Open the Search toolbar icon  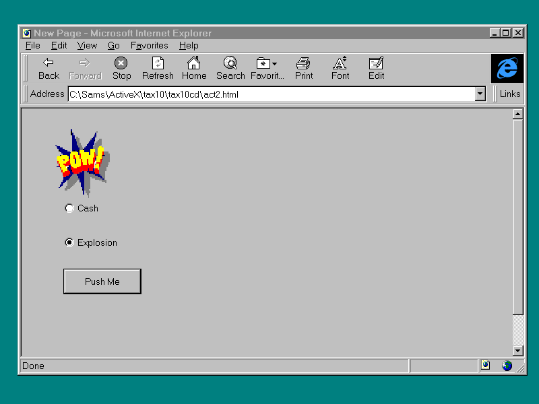230,63
